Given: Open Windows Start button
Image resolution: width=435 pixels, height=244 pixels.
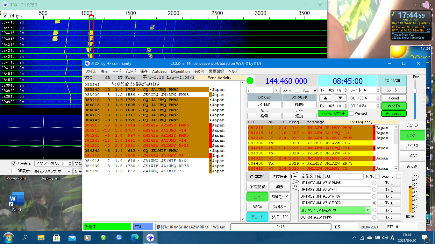Looking at the screenshot, I should tap(8, 237).
